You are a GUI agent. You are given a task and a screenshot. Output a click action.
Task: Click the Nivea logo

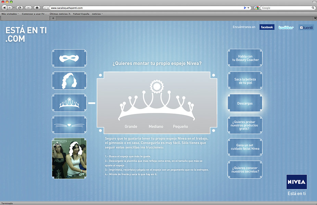296,182
